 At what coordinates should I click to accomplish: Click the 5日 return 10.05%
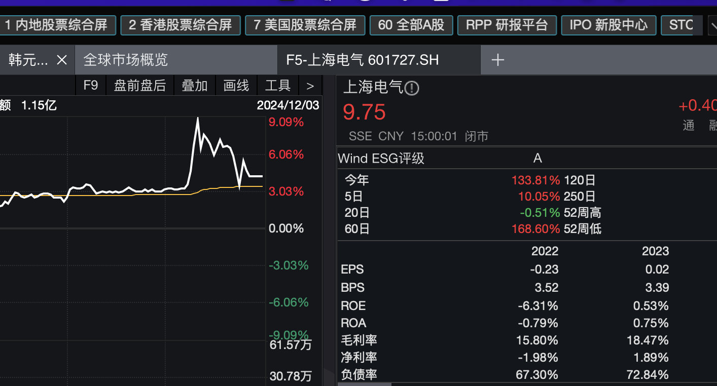tap(539, 197)
